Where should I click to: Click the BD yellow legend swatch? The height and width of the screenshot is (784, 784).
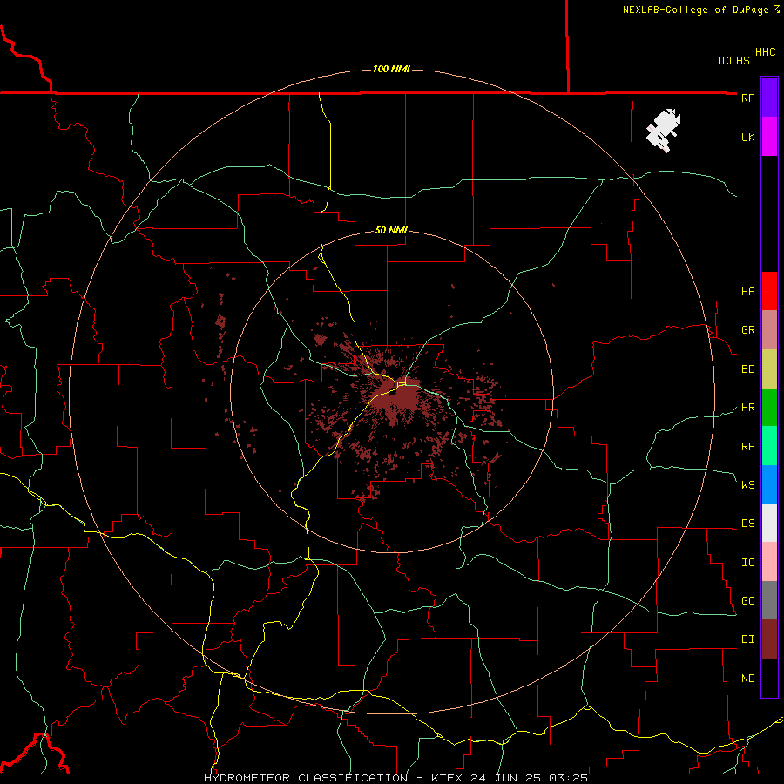tap(769, 369)
